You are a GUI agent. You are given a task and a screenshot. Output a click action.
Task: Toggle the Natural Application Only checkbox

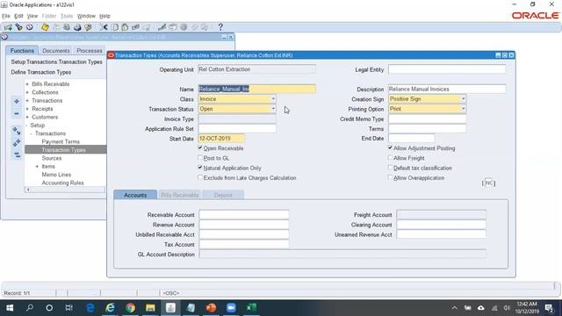click(x=200, y=168)
